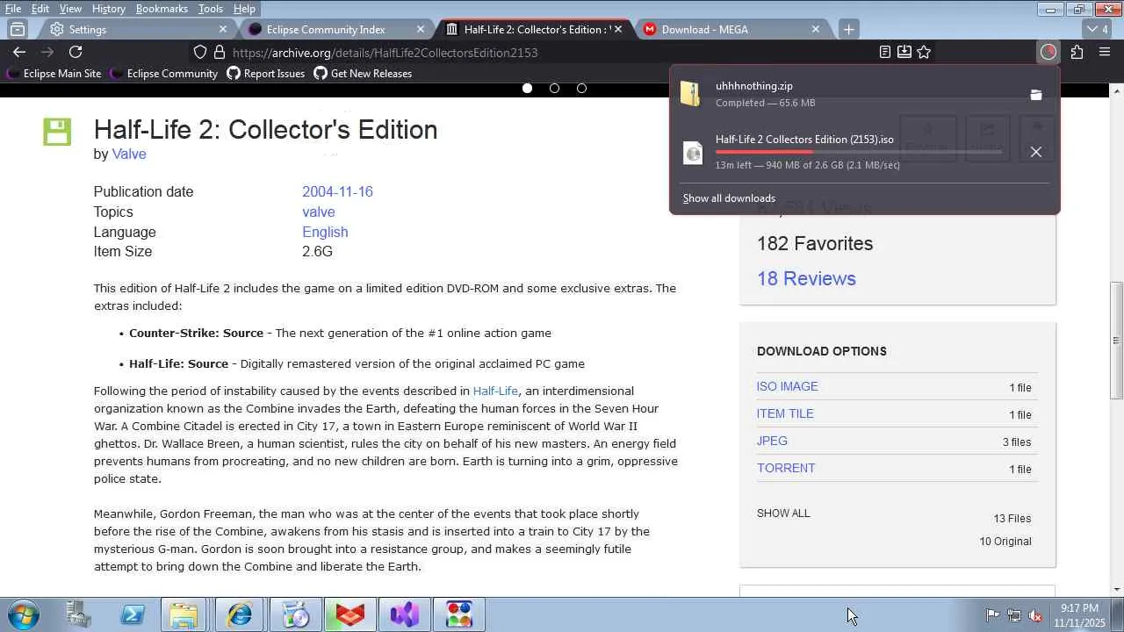The width and height of the screenshot is (1124, 632).
Task: Open the Help menu
Action: pos(244,9)
